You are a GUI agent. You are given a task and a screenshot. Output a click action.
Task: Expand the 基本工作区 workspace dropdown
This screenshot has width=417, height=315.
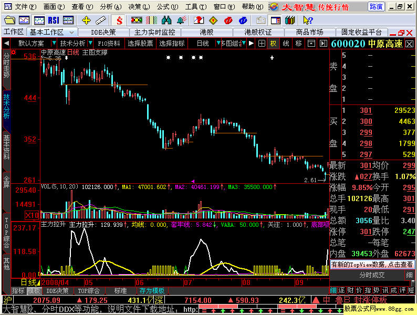(71, 33)
